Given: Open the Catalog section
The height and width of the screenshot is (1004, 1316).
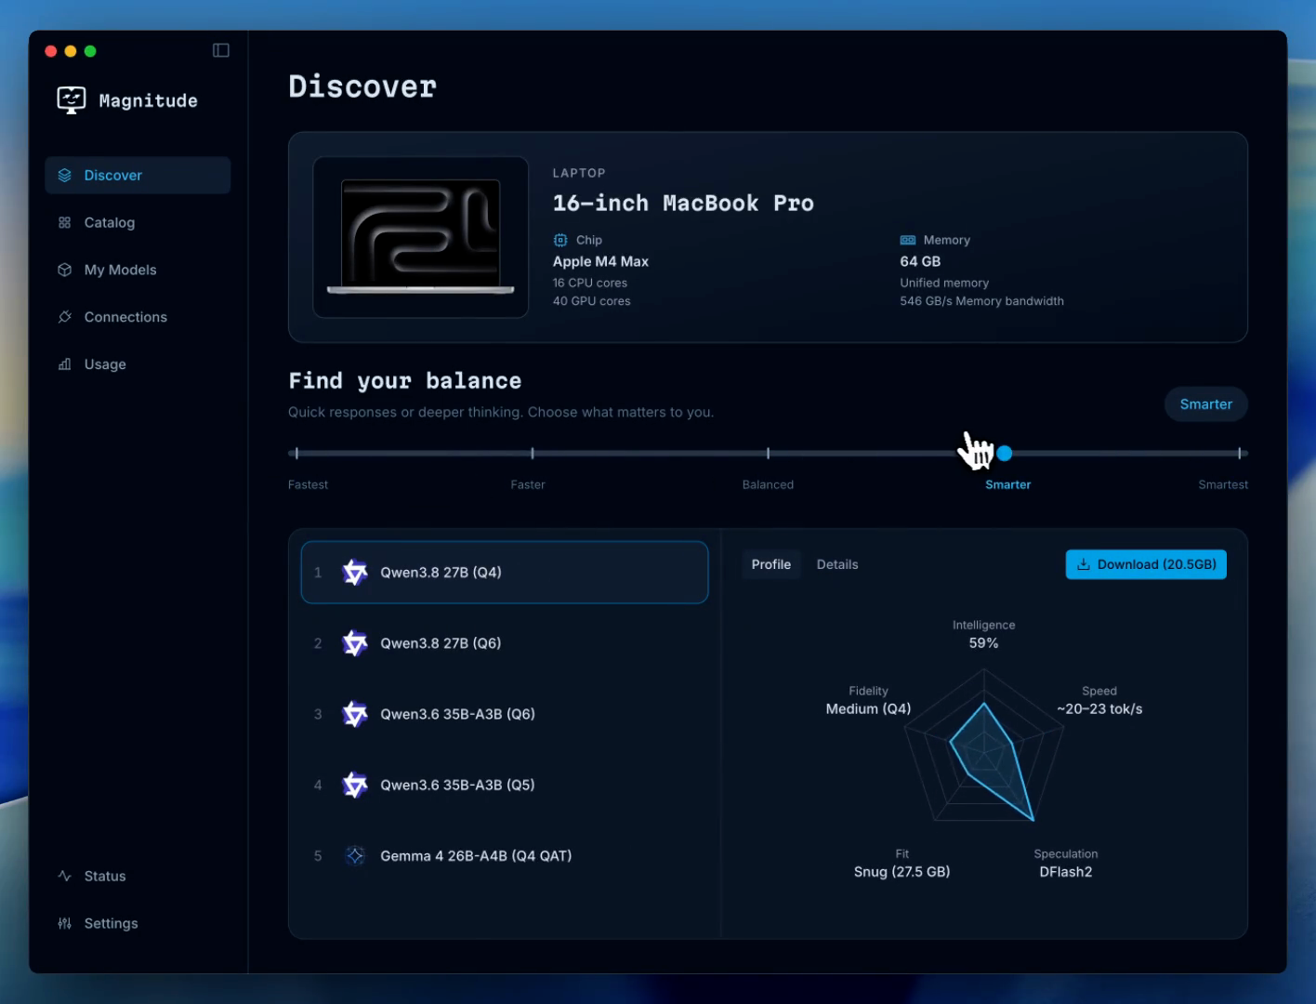Looking at the screenshot, I should 138,222.
